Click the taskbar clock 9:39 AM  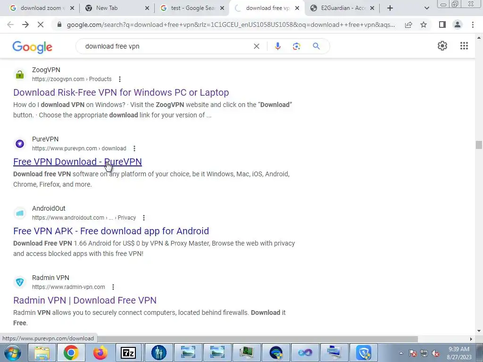[x=458, y=349]
